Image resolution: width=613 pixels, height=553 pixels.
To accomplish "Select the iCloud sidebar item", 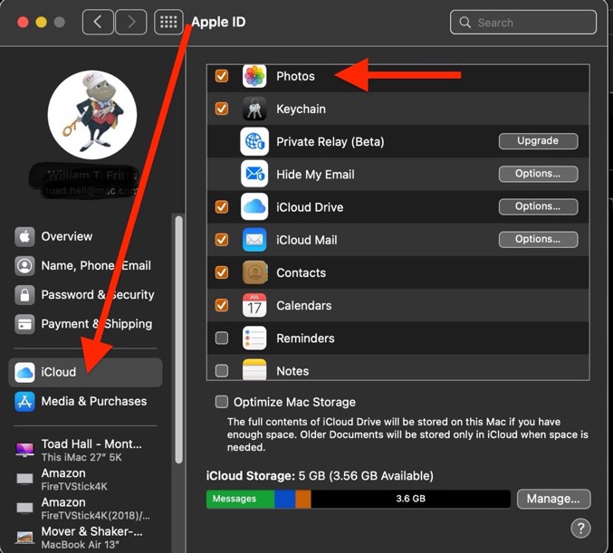I will point(85,372).
